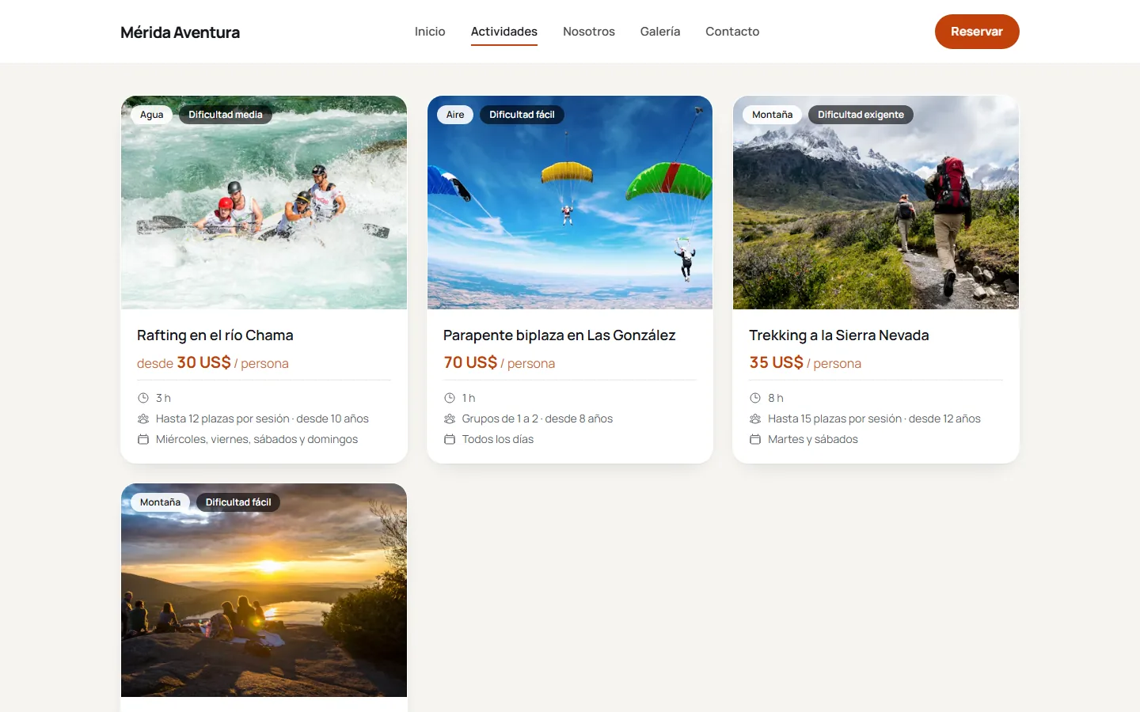Click the sunset viewpoint photo

tap(264, 590)
